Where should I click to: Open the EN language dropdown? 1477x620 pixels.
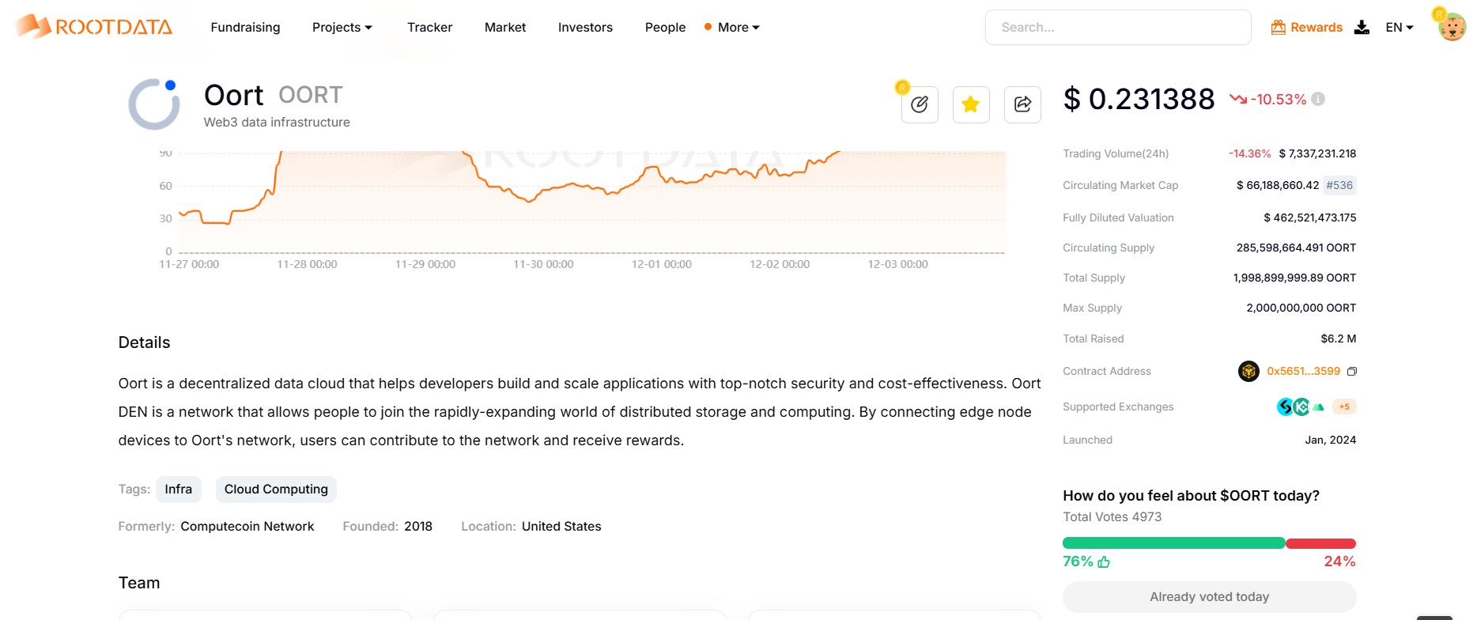point(1399,27)
